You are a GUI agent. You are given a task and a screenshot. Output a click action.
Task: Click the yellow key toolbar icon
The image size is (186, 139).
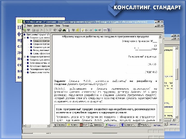77,30
